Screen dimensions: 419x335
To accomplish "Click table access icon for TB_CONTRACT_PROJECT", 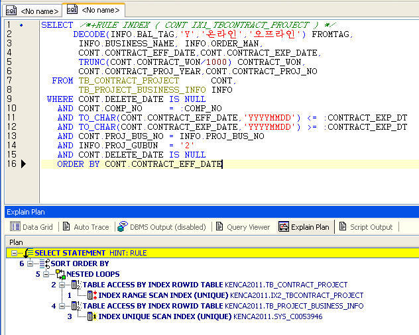I will 76,285.
